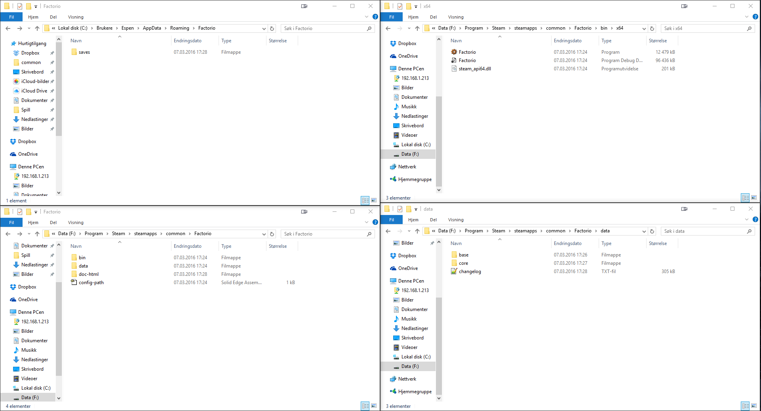Open the Fil menu in x64 window
Viewport: 761px width, 411px height.
[392, 17]
